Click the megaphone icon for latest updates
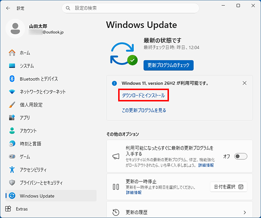261x218 pixels. tap(116, 156)
